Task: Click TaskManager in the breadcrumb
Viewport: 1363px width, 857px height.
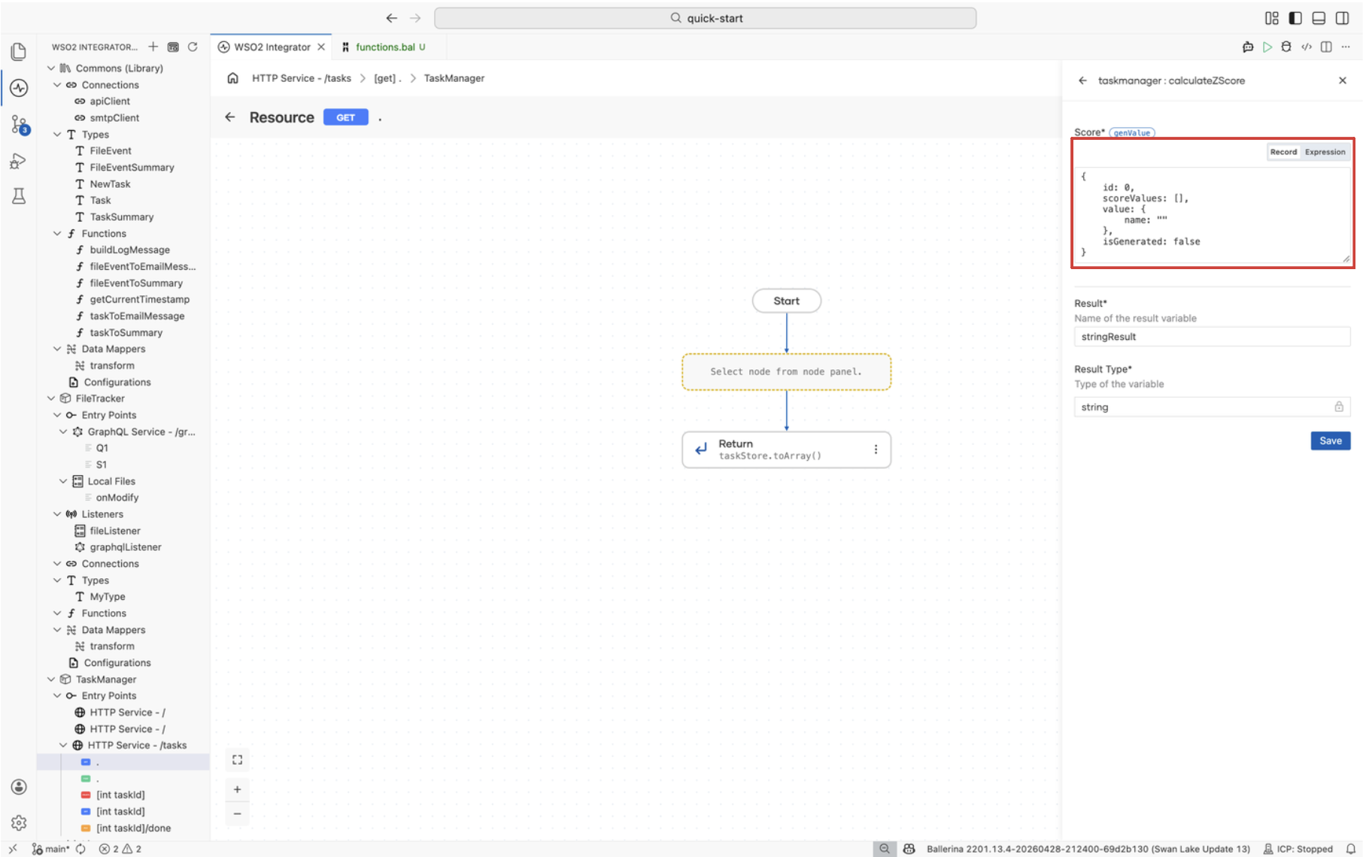Action: (454, 78)
